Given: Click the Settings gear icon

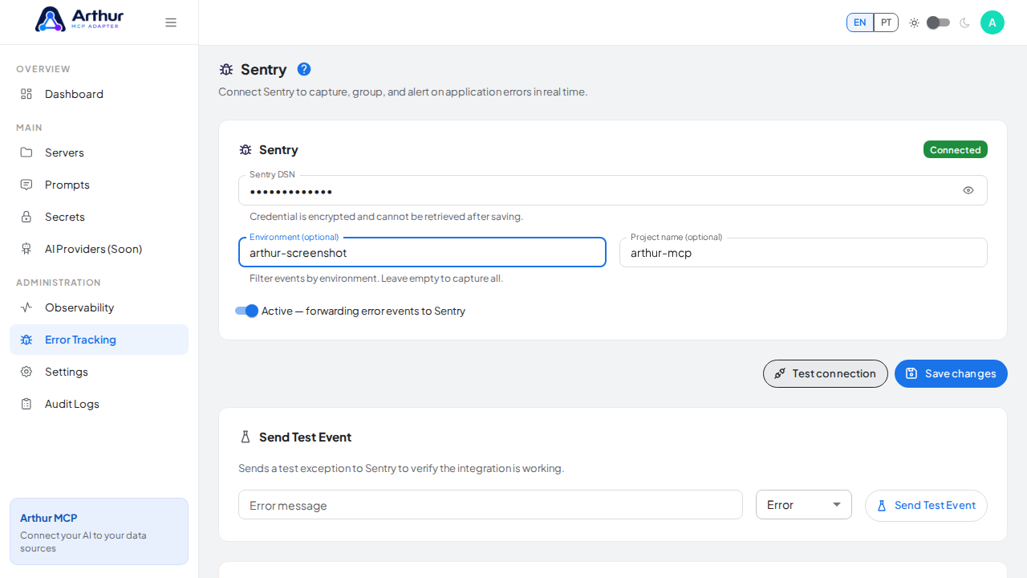Looking at the screenshot, I should click(26, 372).
